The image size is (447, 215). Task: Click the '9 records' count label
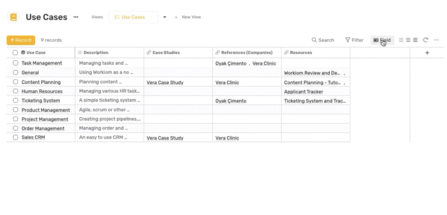click(51, 40)
